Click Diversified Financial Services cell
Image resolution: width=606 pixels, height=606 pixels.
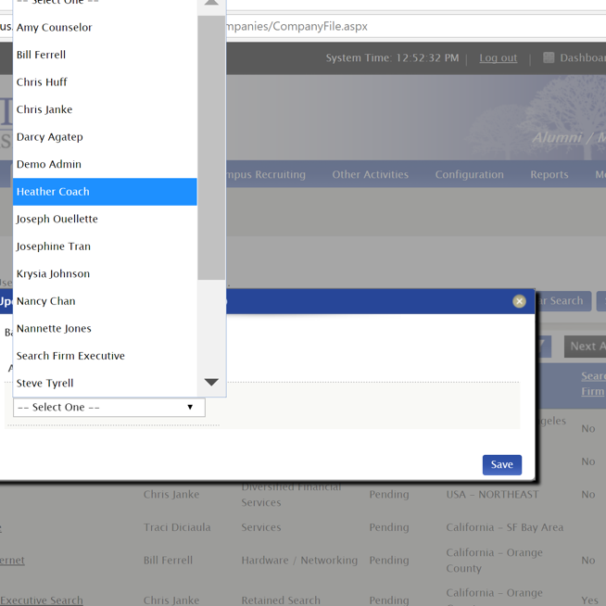[x=291, y=495]
